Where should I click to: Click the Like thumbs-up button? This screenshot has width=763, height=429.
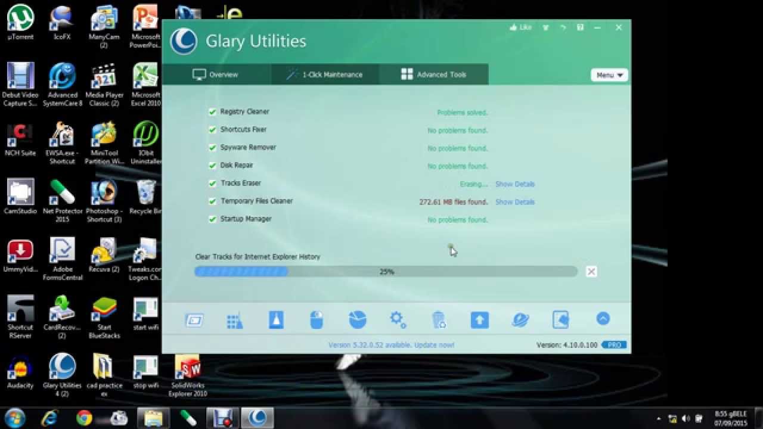click(520, 27)
